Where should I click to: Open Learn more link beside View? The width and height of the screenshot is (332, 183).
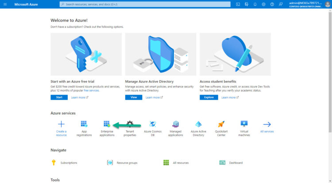point(154,97)
